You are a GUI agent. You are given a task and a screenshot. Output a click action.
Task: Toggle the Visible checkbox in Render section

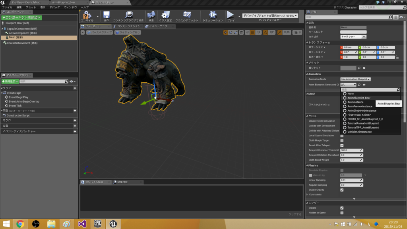[x=342, y=208]
